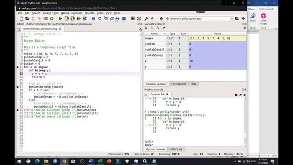Open IPython console options gear
The height and width of the screenshot is (165, 293).
244,95
